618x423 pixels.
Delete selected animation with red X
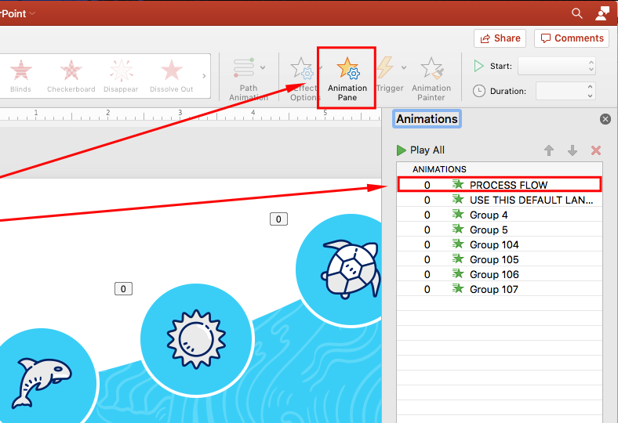click(x=596, y=150)
